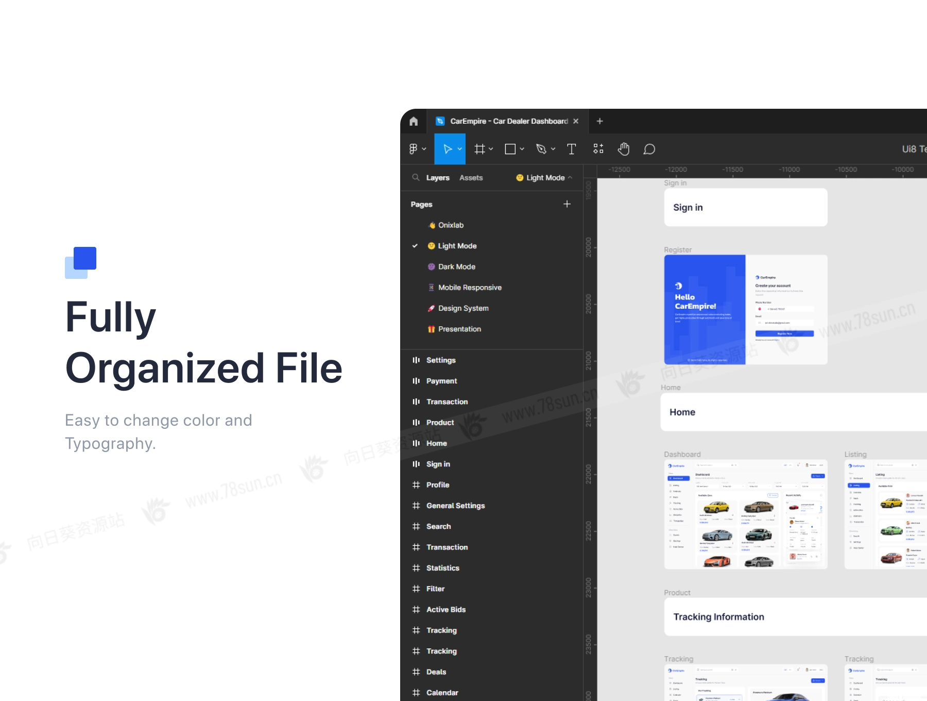Select the Deals frame layer
Viewport: 927px width, 701px height.
point(491,672)
